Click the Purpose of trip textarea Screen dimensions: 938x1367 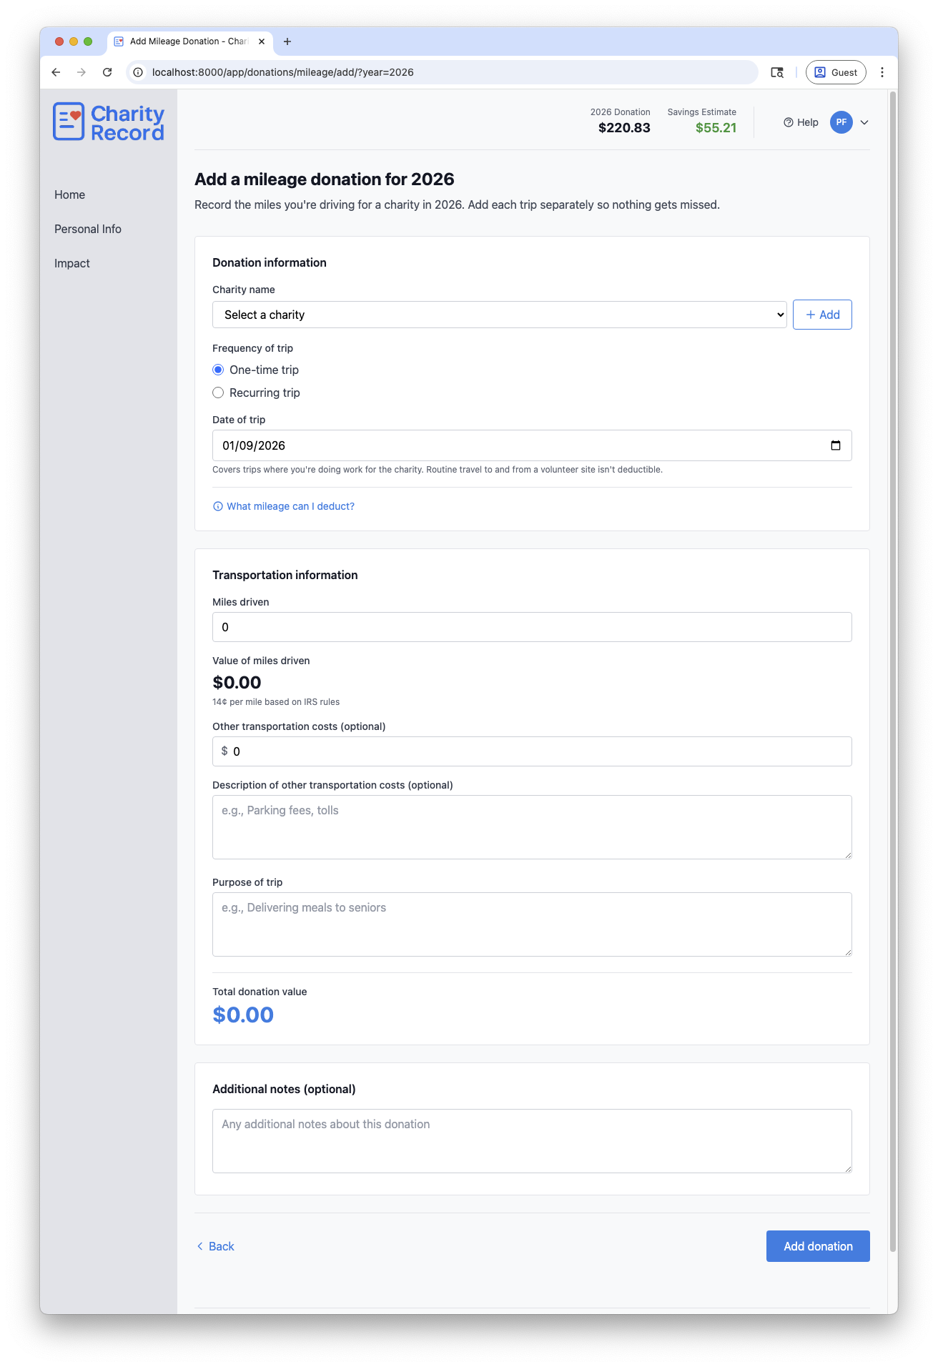tap(532, 924)
